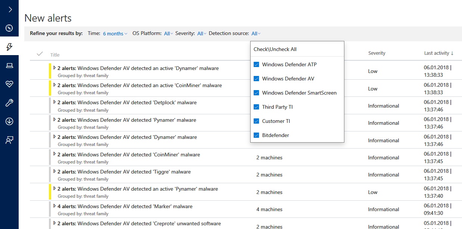Click the yellow severity bar of 'Dynamer' alert
Viewport: 462px width, 229px height.
[x=50, y=71]
